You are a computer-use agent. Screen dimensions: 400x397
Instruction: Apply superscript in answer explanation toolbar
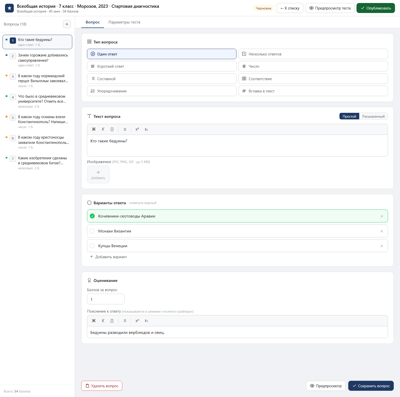[137, 321]
